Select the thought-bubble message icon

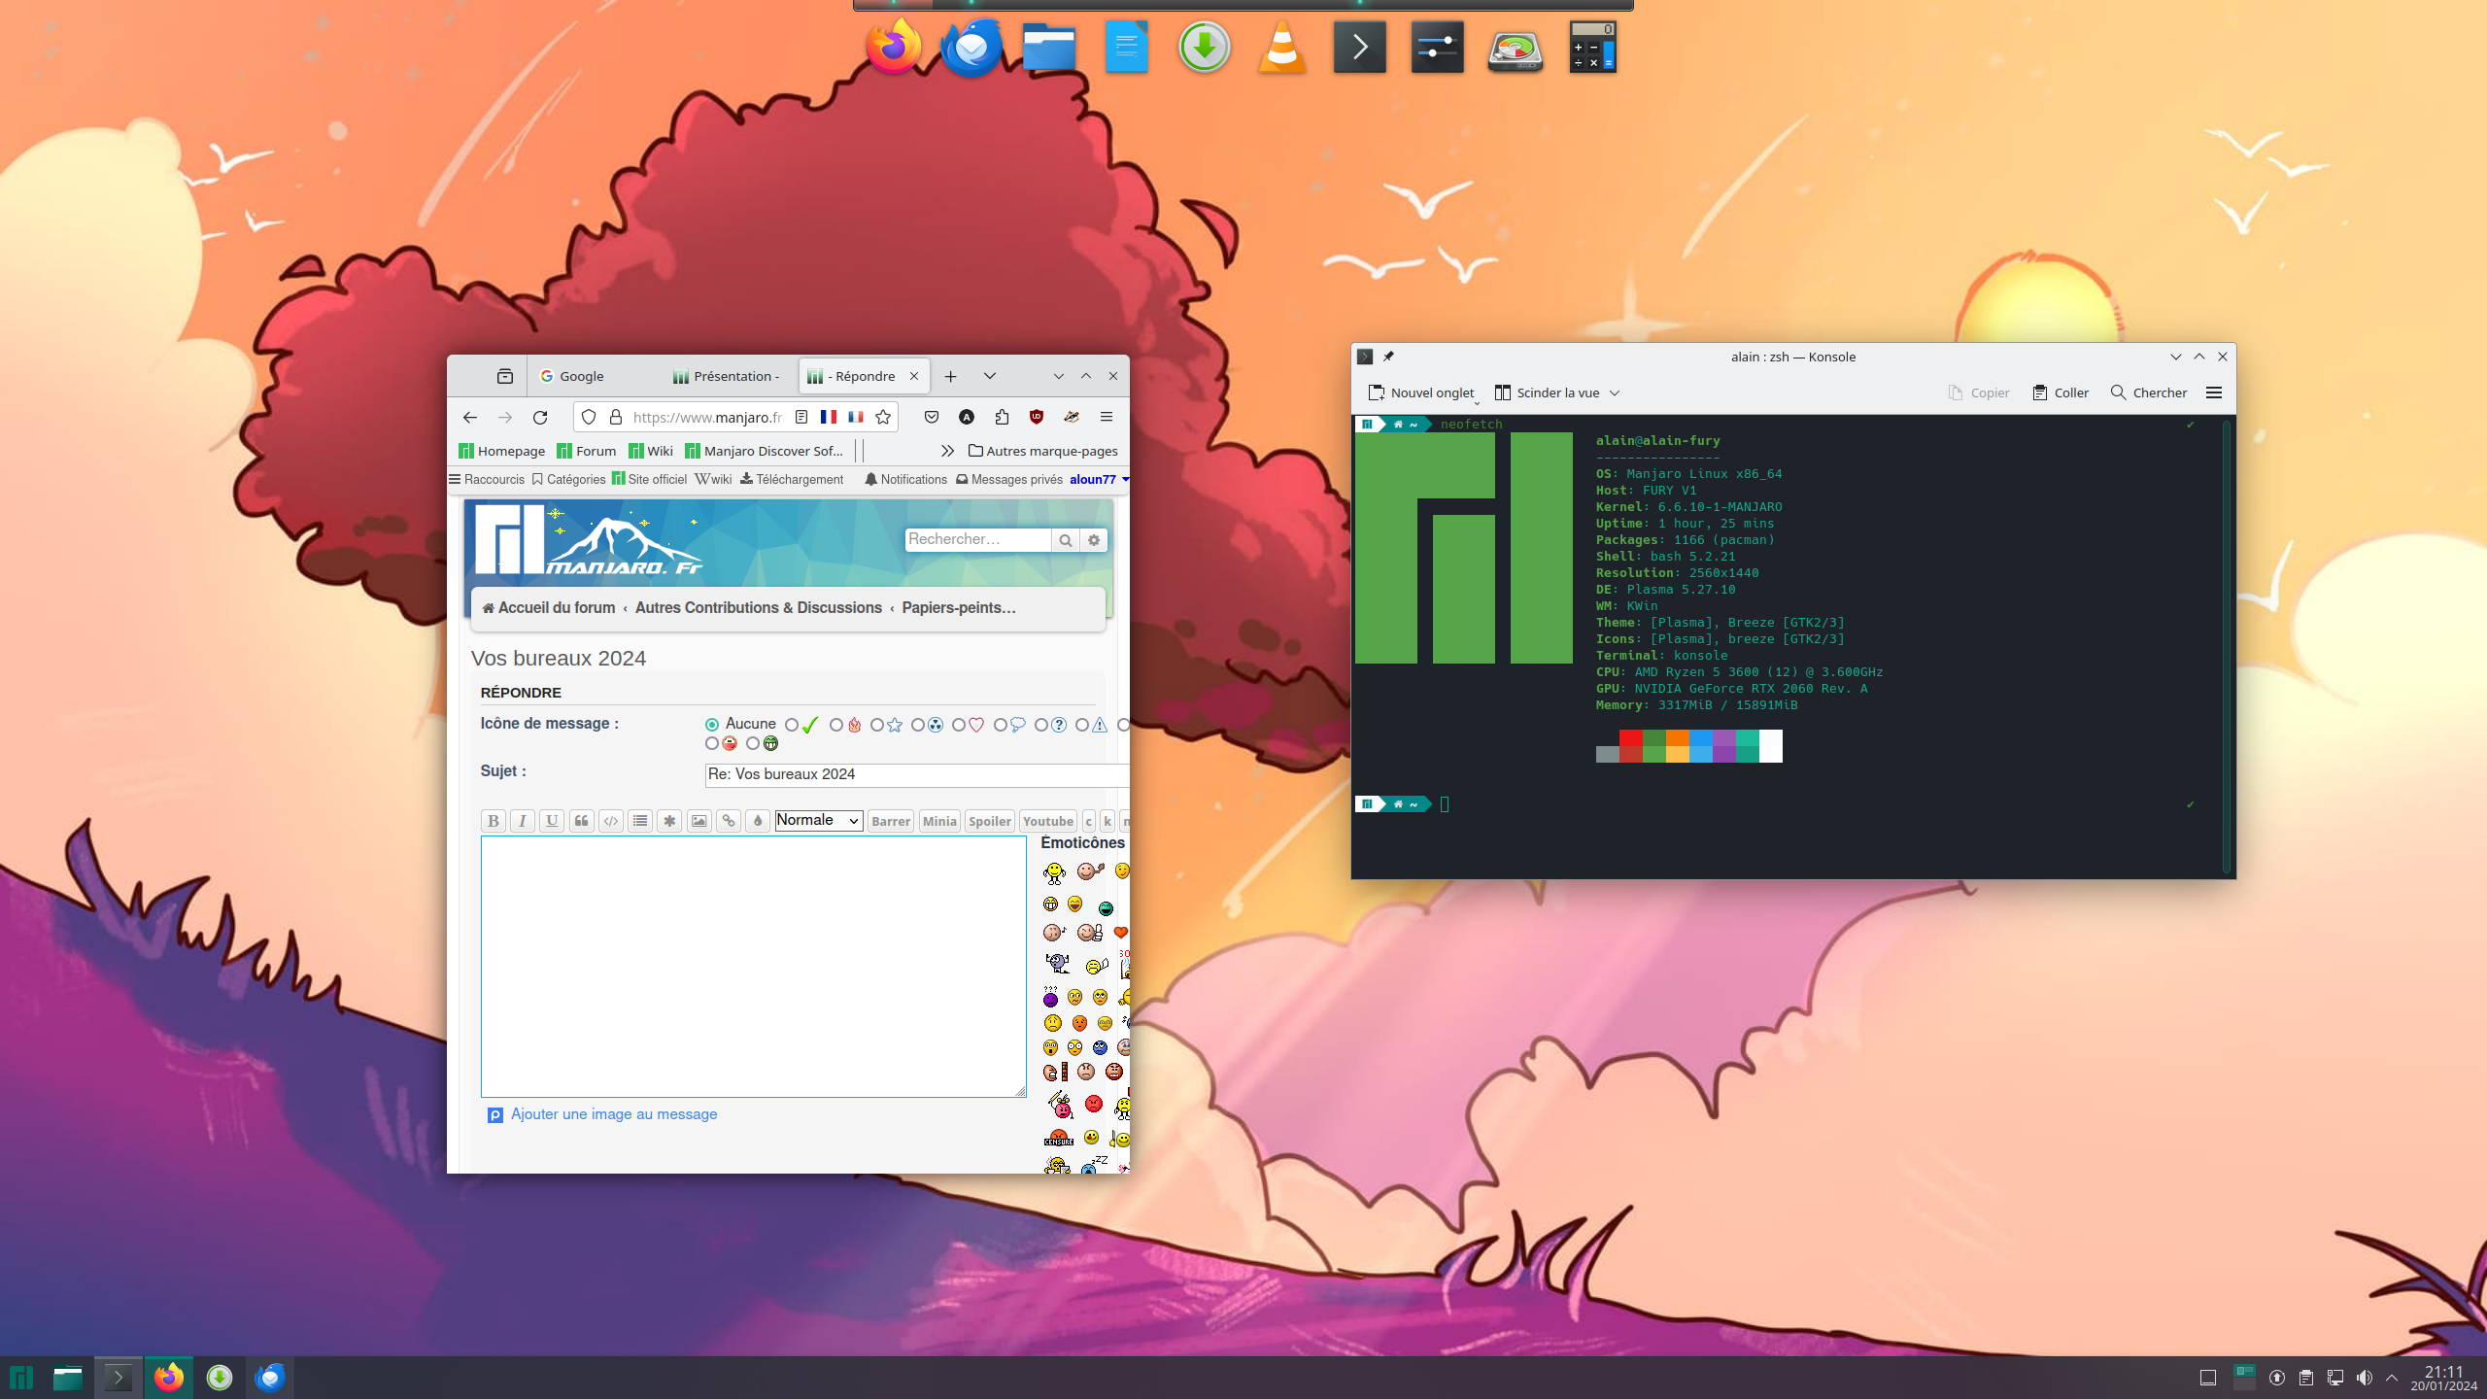tap(1001, 725)
